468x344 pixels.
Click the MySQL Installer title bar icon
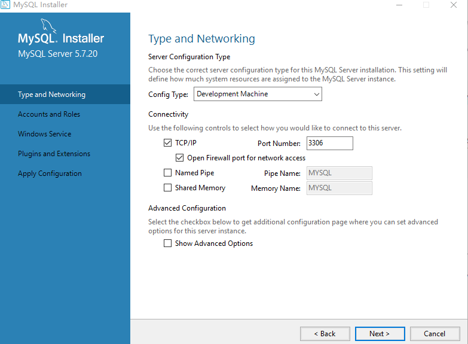coord(5,4)
